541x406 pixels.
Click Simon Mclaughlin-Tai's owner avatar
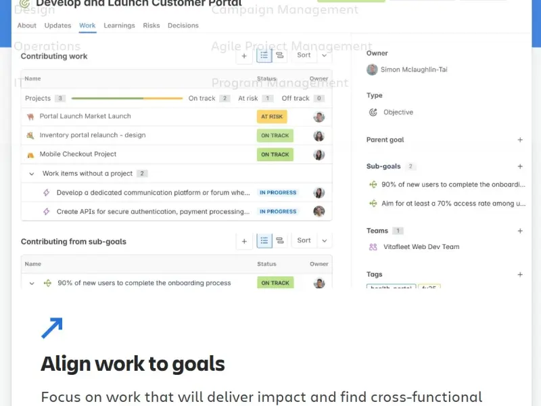[372, 70]
